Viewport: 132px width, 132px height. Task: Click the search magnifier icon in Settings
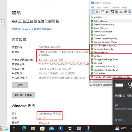[2, 22]
